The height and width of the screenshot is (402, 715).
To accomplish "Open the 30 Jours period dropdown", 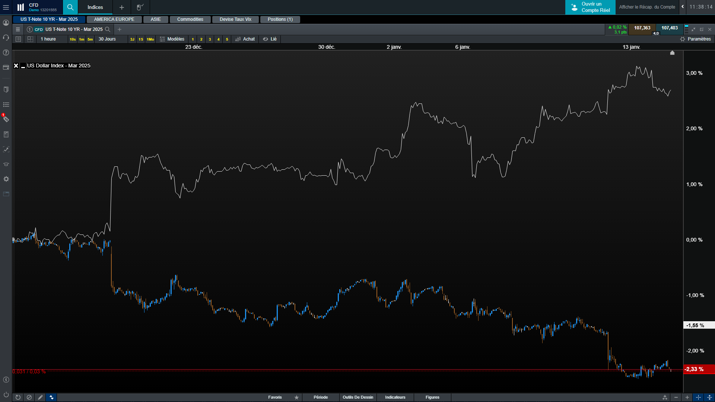I will pyautogui.click(x=107, y=39).
